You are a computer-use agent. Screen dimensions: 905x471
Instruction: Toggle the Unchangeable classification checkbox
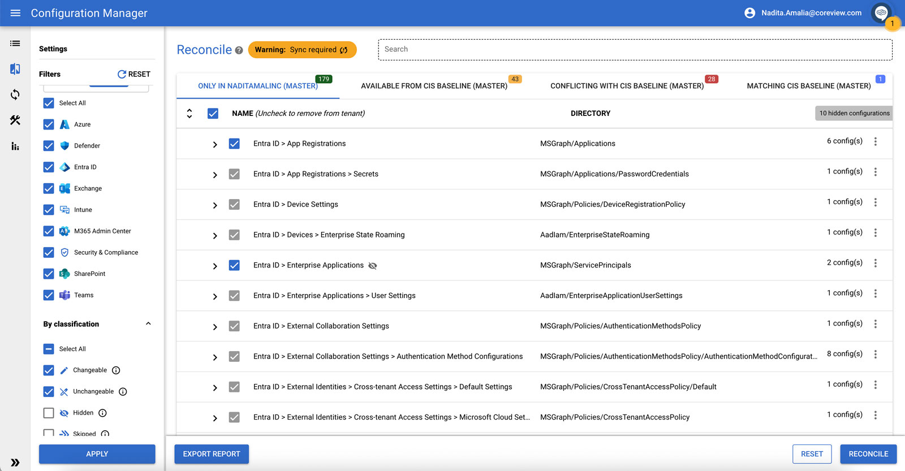(x=49, y=392)
